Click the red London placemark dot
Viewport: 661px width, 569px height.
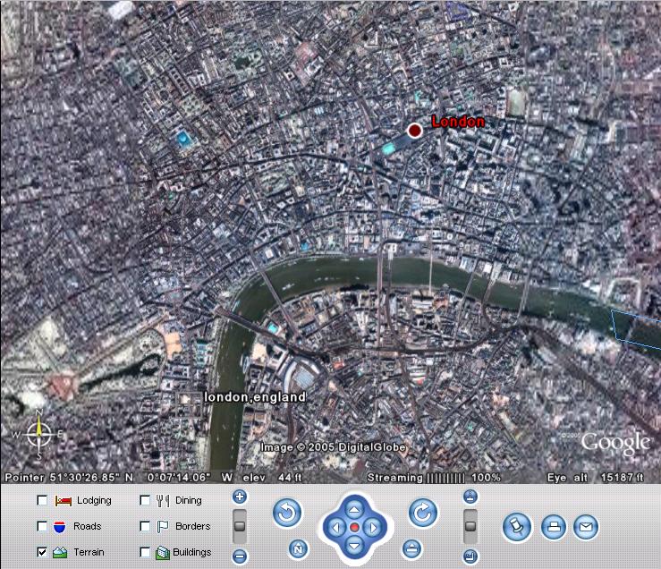(x=415, y=131)
